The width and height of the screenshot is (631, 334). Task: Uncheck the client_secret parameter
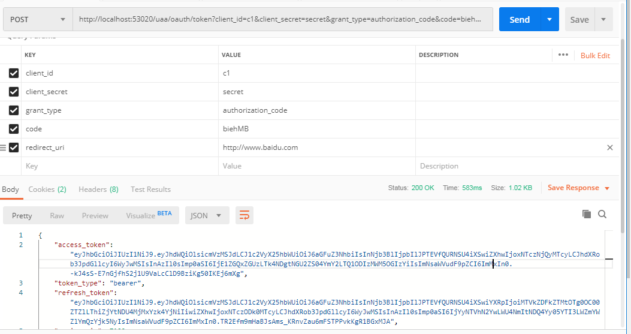14,92
